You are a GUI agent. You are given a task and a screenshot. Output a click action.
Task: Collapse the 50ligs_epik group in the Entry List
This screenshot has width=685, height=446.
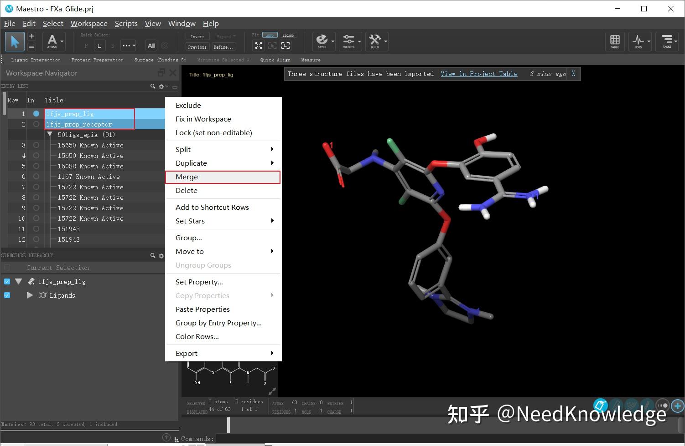50,134
